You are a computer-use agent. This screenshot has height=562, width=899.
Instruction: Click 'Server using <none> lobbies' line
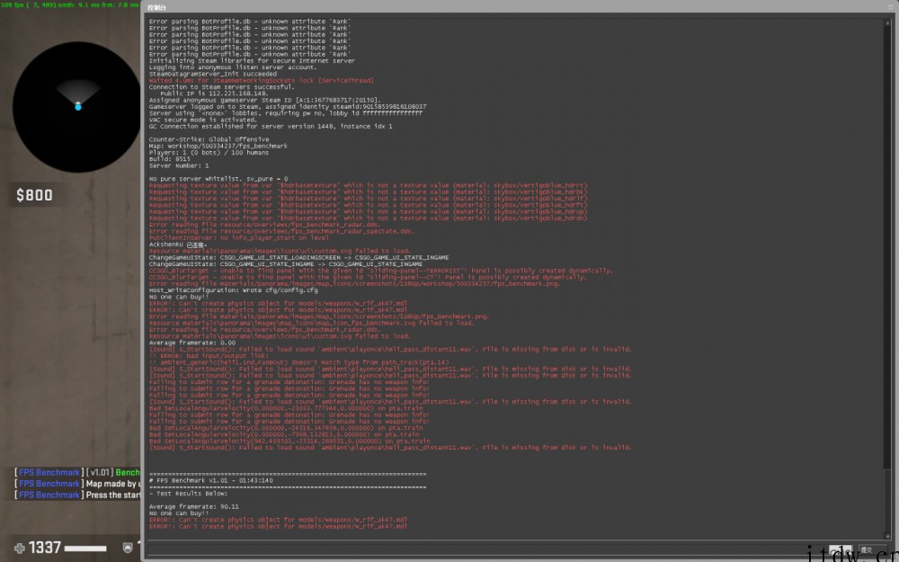[286, 113]
